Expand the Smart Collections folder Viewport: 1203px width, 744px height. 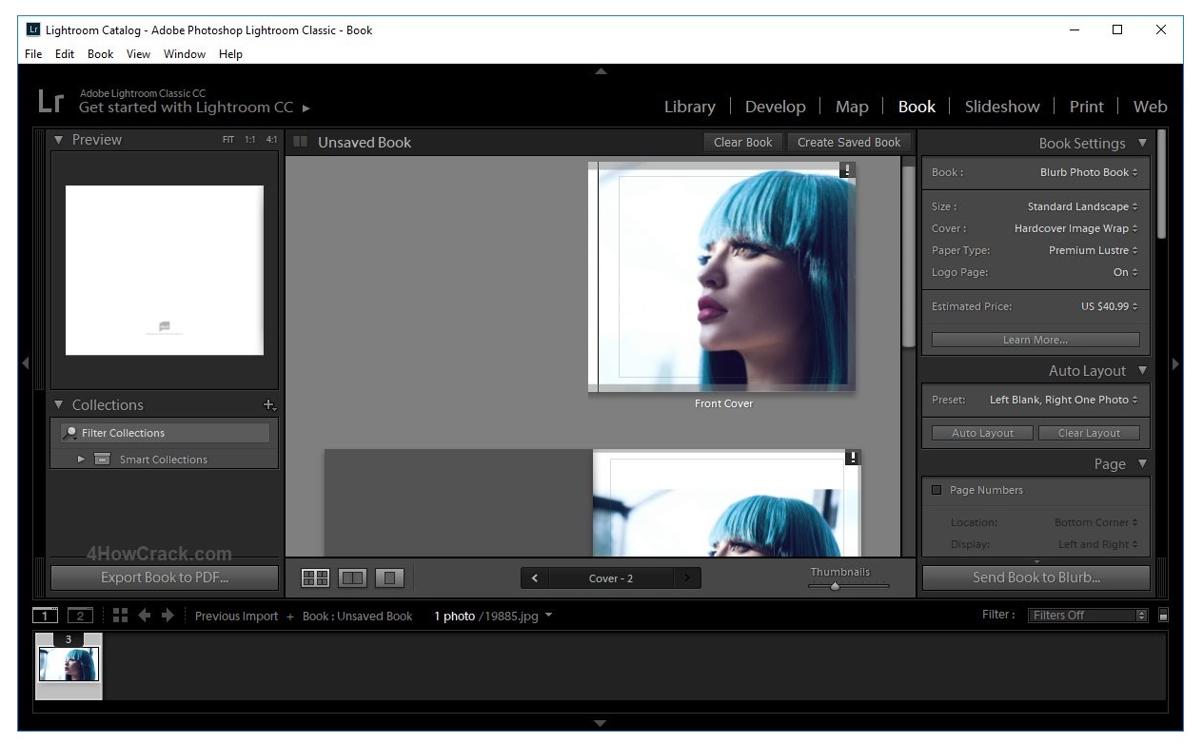(82, 460)
